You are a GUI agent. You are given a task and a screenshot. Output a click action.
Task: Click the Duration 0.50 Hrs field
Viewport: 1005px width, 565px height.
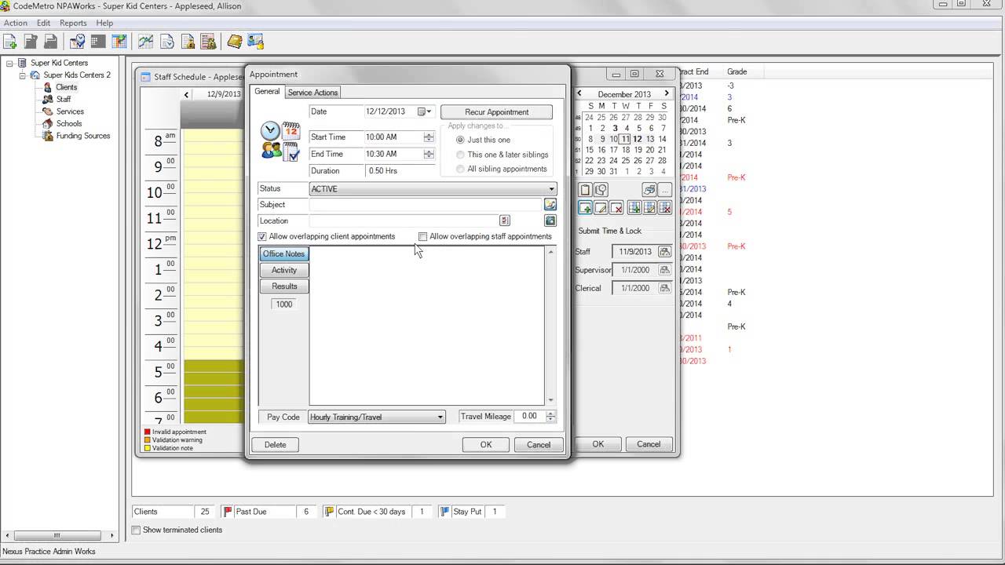[x=400, y=171]
